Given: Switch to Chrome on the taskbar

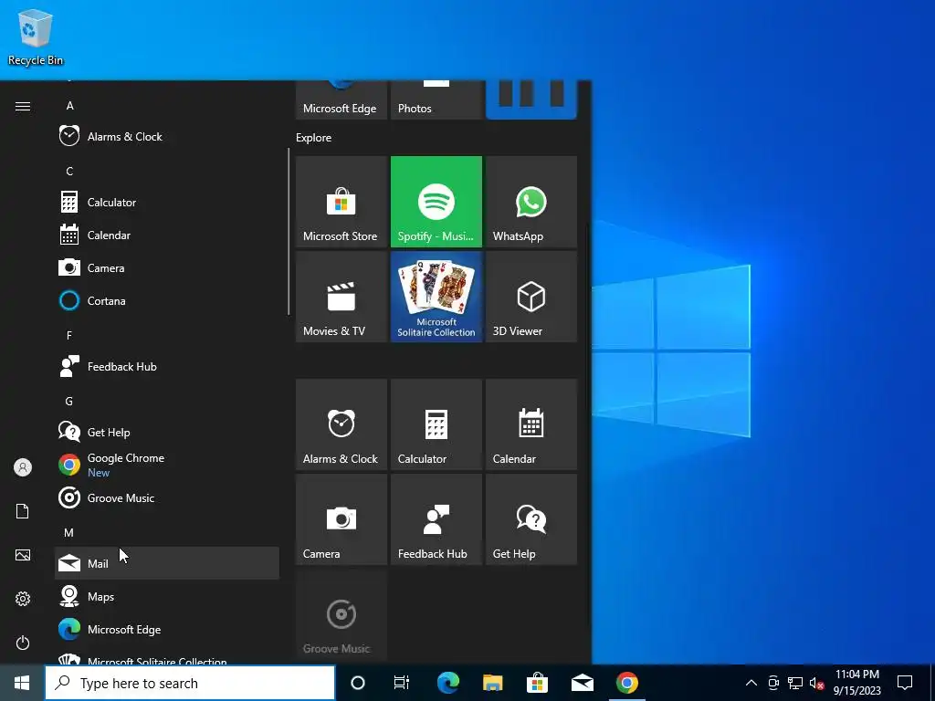Looking at the screenshot, I should (626, 683).
